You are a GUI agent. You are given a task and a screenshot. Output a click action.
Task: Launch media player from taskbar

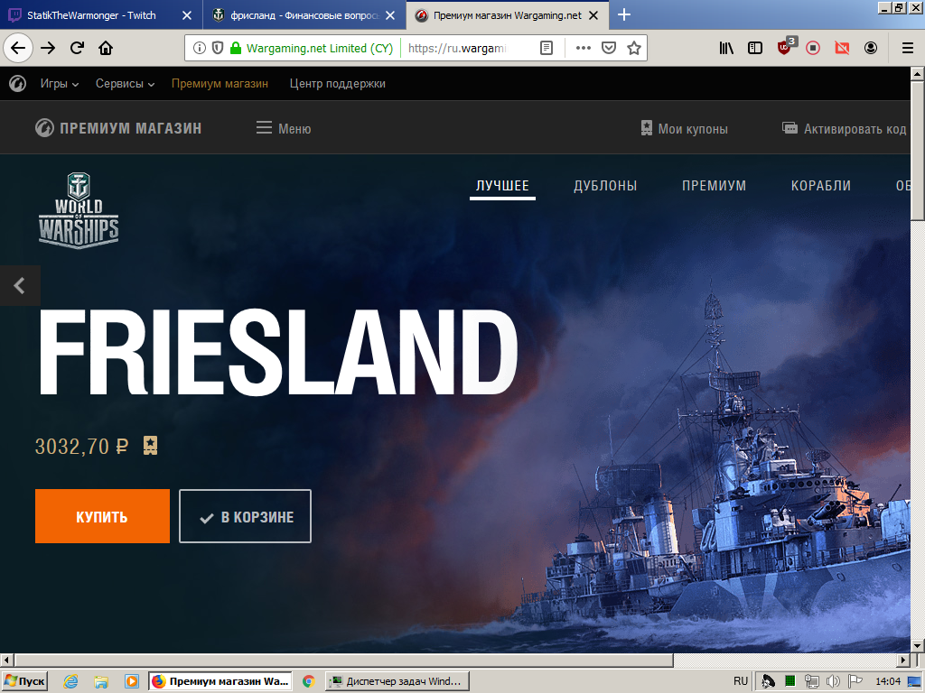click(131, 681)
